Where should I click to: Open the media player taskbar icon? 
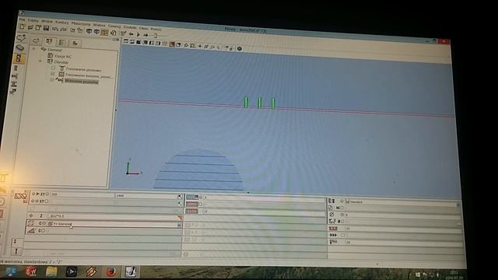click(71, 271)
